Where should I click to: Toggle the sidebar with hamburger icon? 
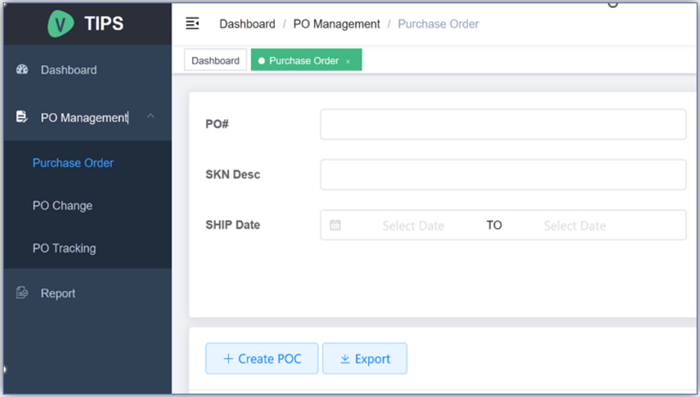click(x=192, y=23)
